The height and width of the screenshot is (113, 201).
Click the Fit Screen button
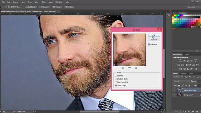[44, 7]
